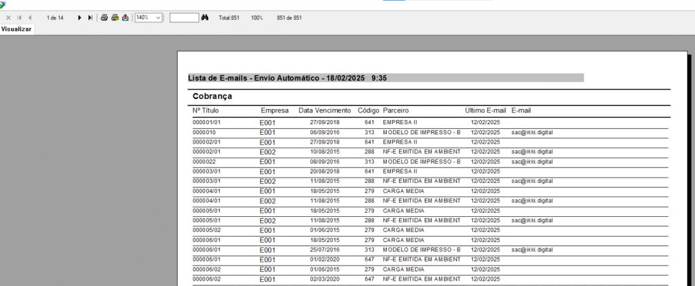Click 'EMPRESA II' in the 20/08/2018 row
The width and height of the screenshot is (695, 286).
tap(400, 171)
